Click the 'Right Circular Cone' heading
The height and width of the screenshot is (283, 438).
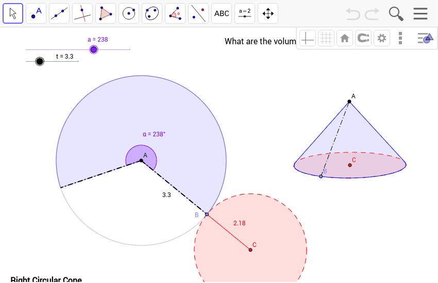pos(46,279)
